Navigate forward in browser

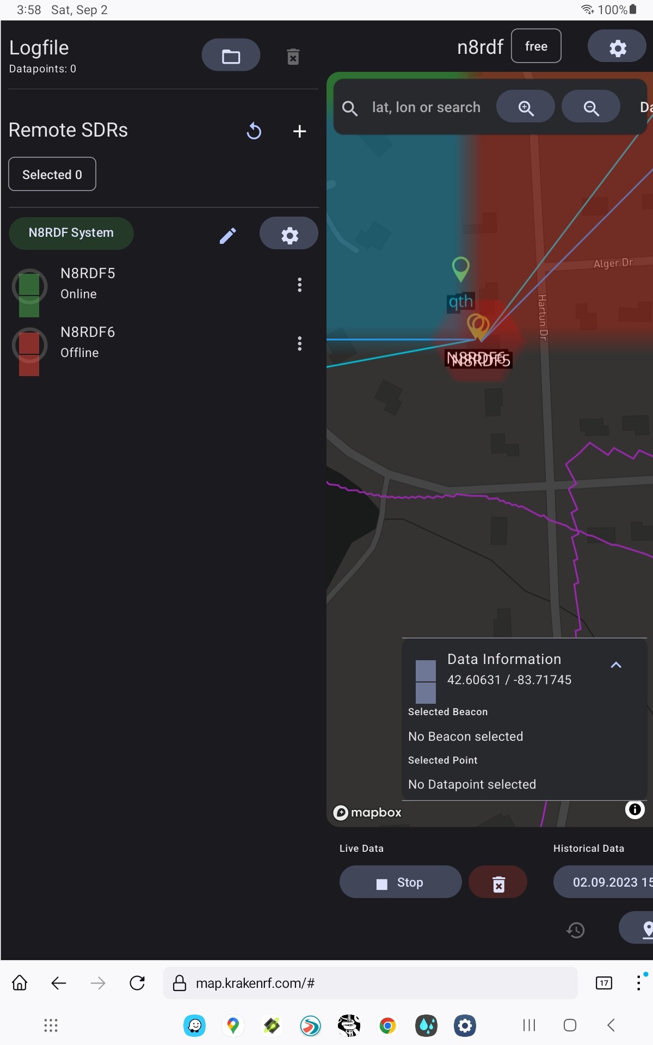[x=98, y=983]
